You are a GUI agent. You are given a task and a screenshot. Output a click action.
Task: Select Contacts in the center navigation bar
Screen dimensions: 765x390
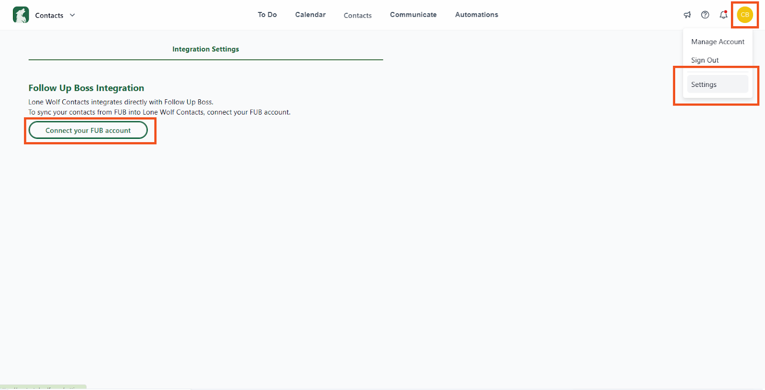(x=358, y=15)
